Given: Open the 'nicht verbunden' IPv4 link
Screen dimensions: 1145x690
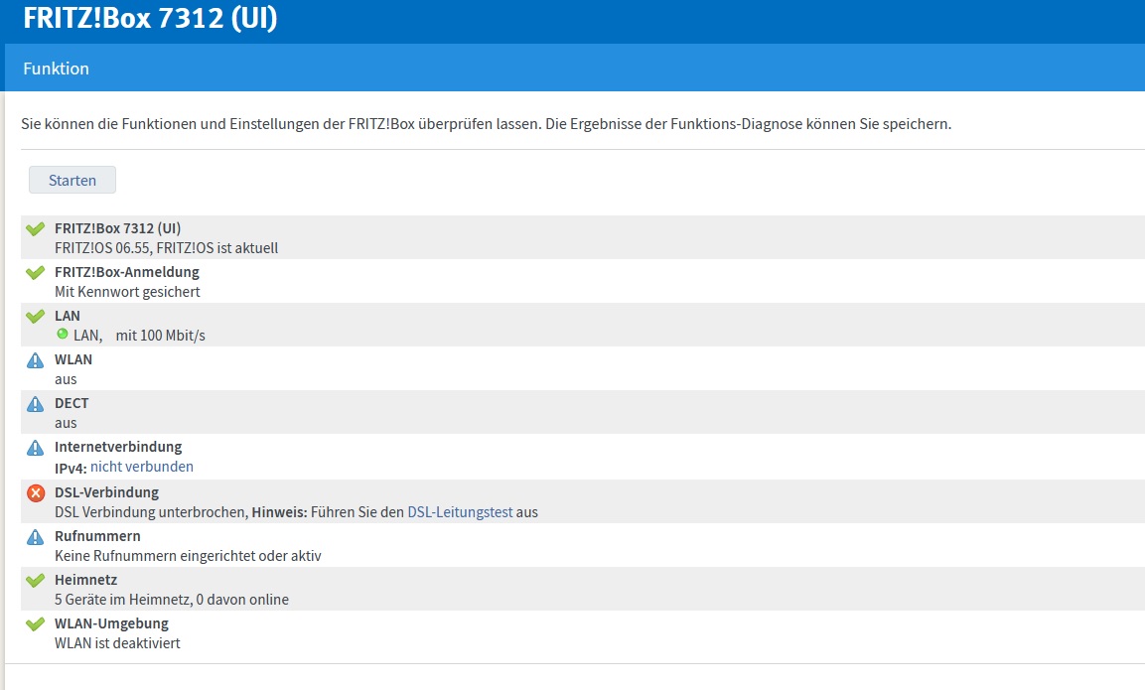Looking at the screenshot, I should point(142,467).
